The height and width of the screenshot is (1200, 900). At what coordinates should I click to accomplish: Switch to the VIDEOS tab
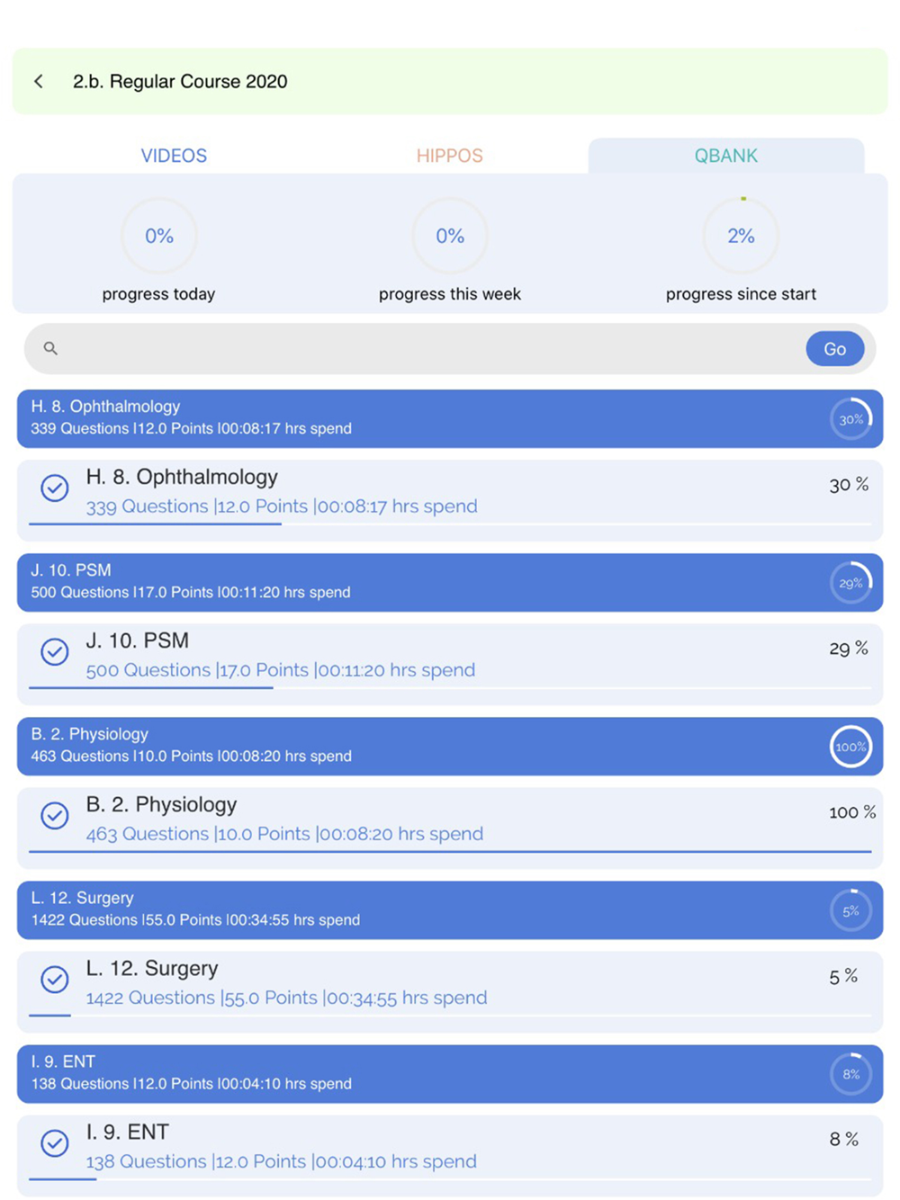[x=174, y=156]
